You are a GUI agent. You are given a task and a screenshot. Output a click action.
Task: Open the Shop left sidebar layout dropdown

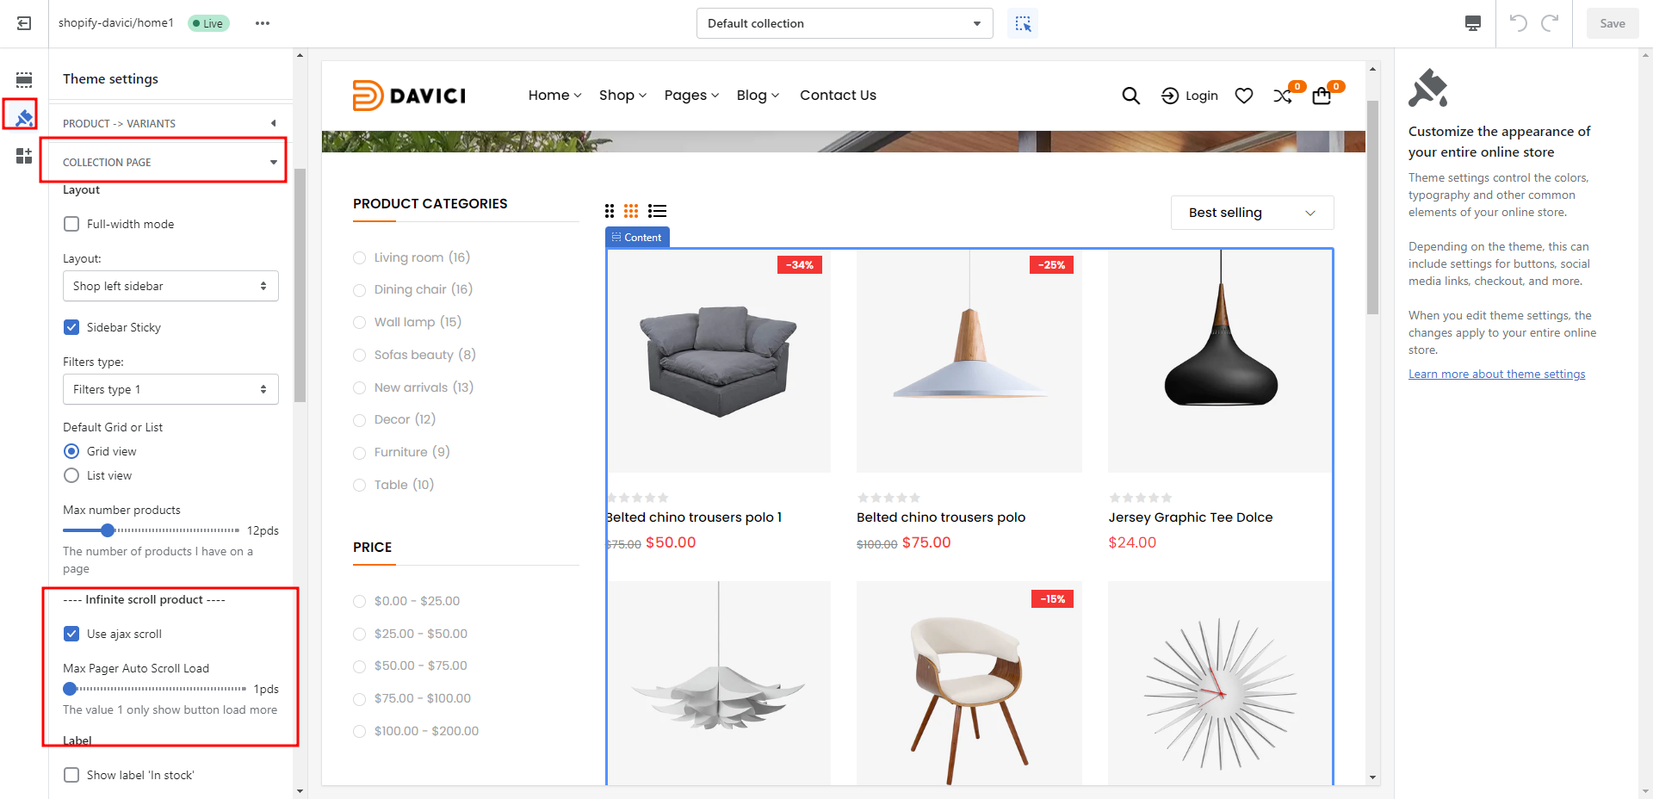tap(170, 286)
